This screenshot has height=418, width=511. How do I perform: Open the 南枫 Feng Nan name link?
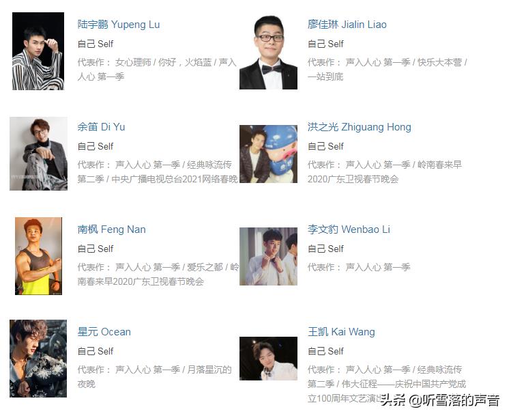(x=111, y=229)
